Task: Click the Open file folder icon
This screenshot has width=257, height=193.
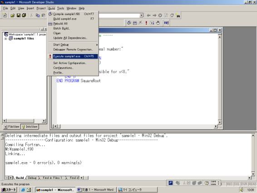Action: point(13,15)
